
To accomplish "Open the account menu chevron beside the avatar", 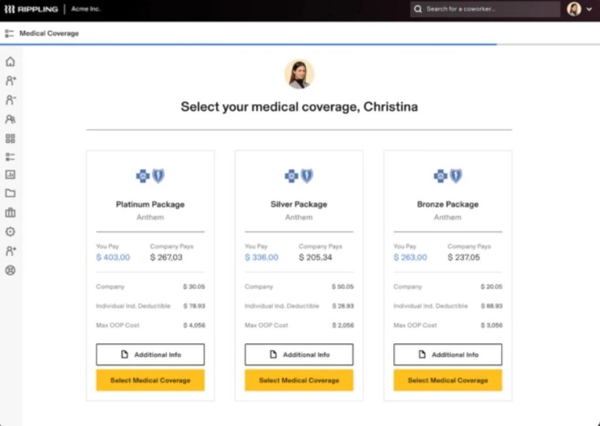I will pos(589,9).
